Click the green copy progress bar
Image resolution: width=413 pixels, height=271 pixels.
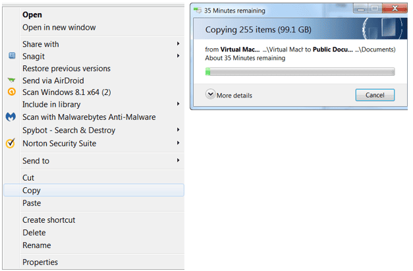click(x=300, y=71)
